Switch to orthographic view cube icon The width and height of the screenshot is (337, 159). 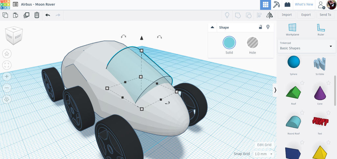7,99
